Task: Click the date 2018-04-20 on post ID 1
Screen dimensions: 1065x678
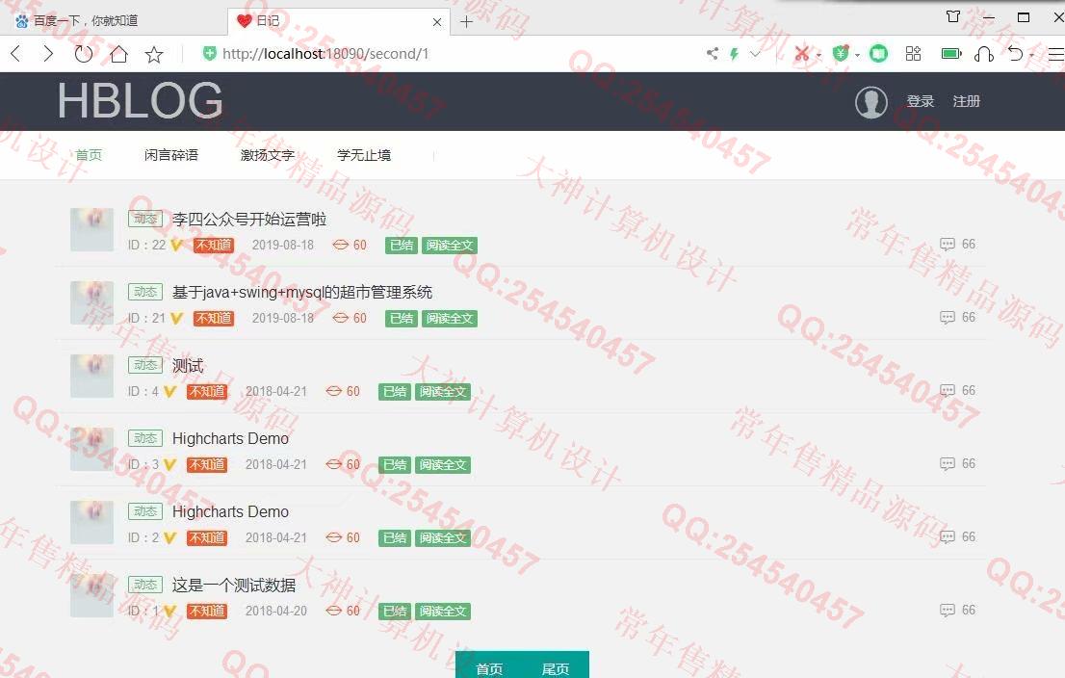Action: tap(275, 611)
